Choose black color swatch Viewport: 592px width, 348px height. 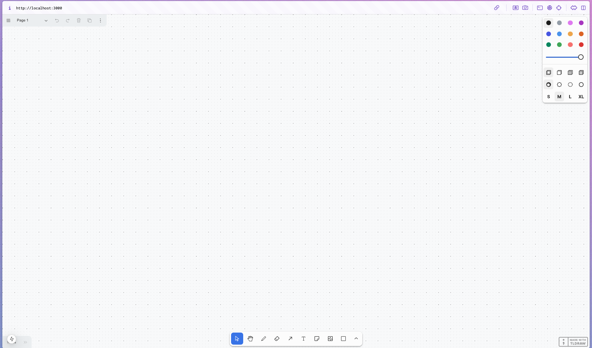click(x=549, y=23)
